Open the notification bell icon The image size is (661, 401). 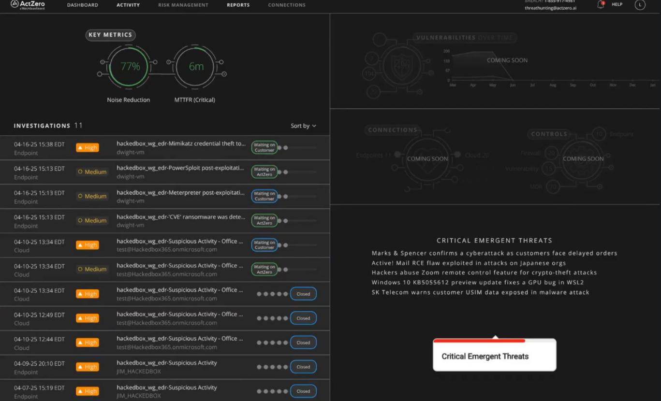click(601, 5)
